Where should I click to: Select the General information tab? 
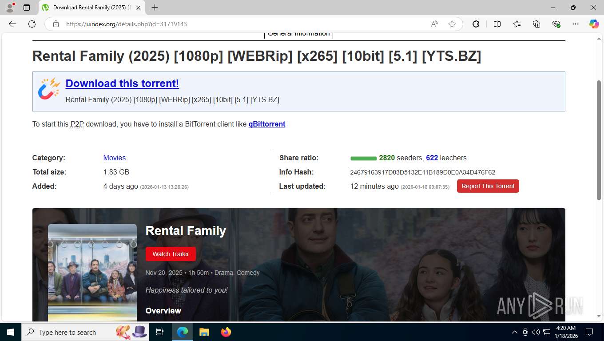click(298, 34)
